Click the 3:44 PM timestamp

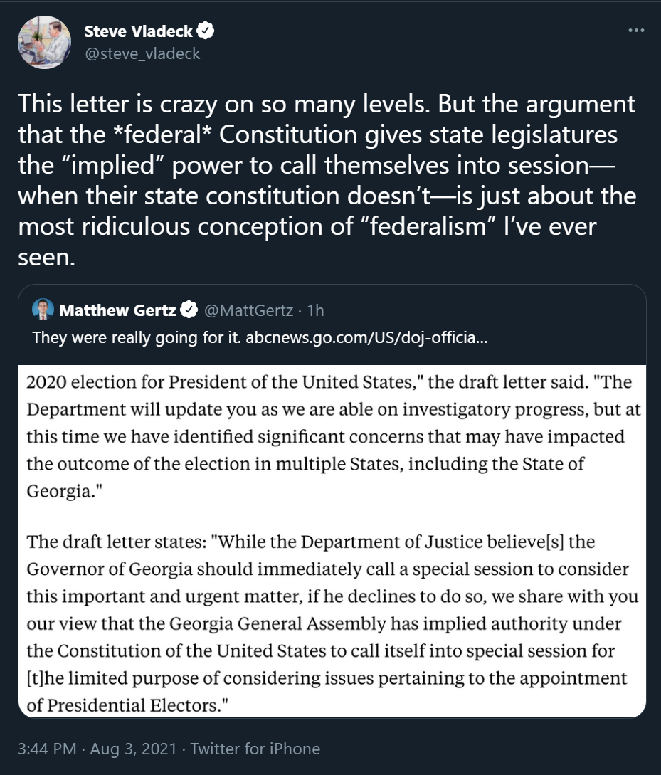click(x=46, y=749)
